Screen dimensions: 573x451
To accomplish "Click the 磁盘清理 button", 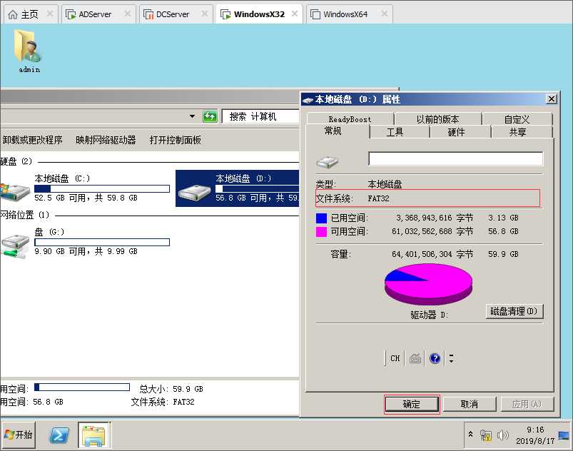I will (x=514, y=311).
